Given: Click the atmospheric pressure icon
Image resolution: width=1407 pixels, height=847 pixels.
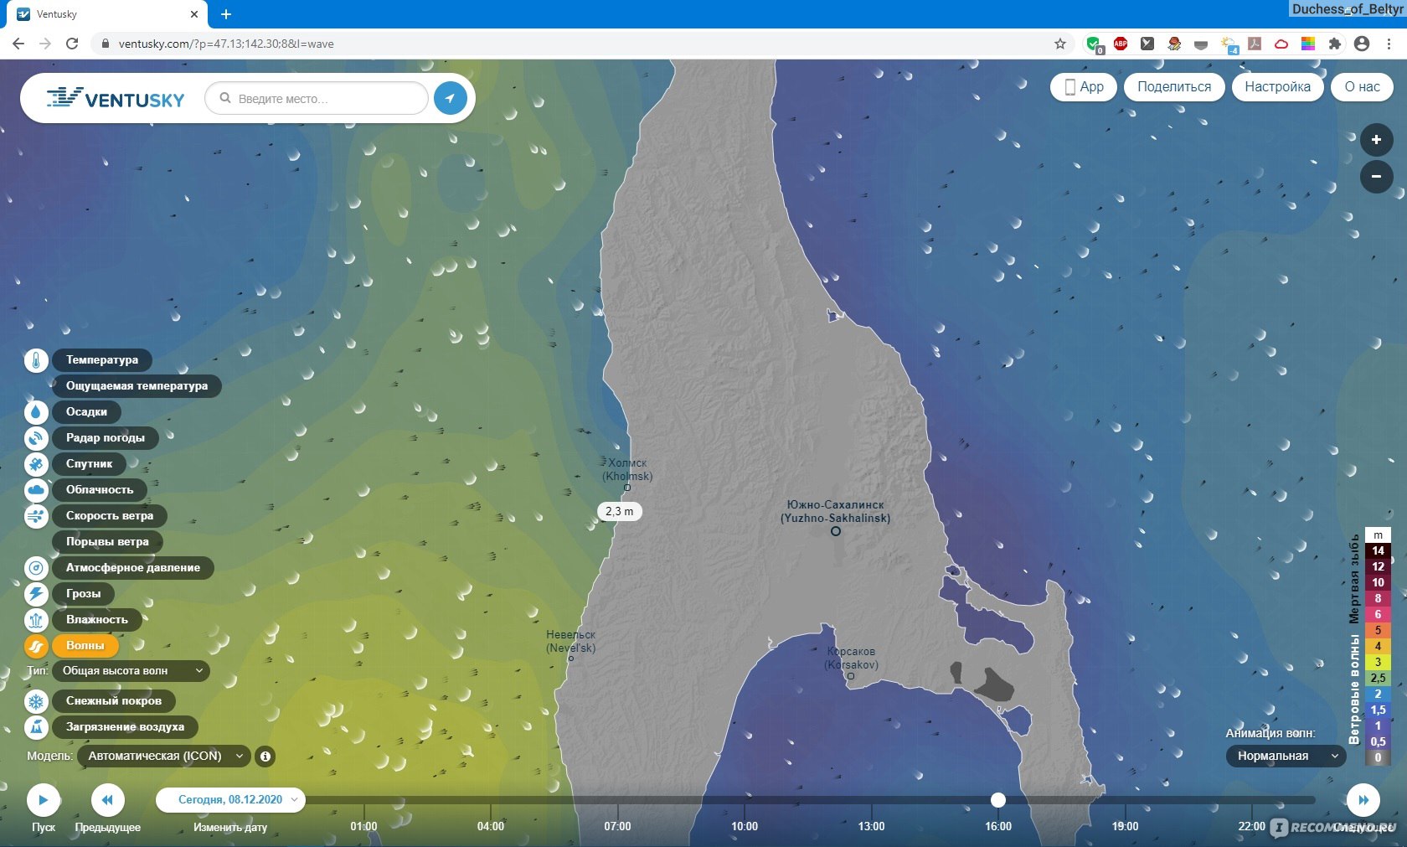Looking at the screenshot, I should [36, 568].
